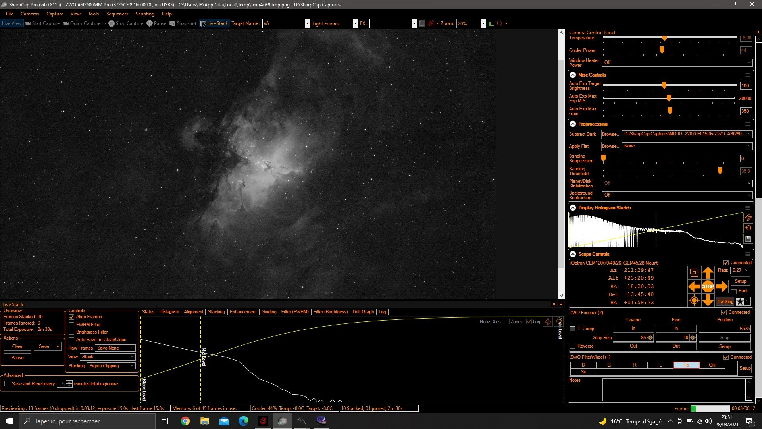Open the View Stack dropdown
The width and height of the screenshot is (762, 429).
pos(108,357)
